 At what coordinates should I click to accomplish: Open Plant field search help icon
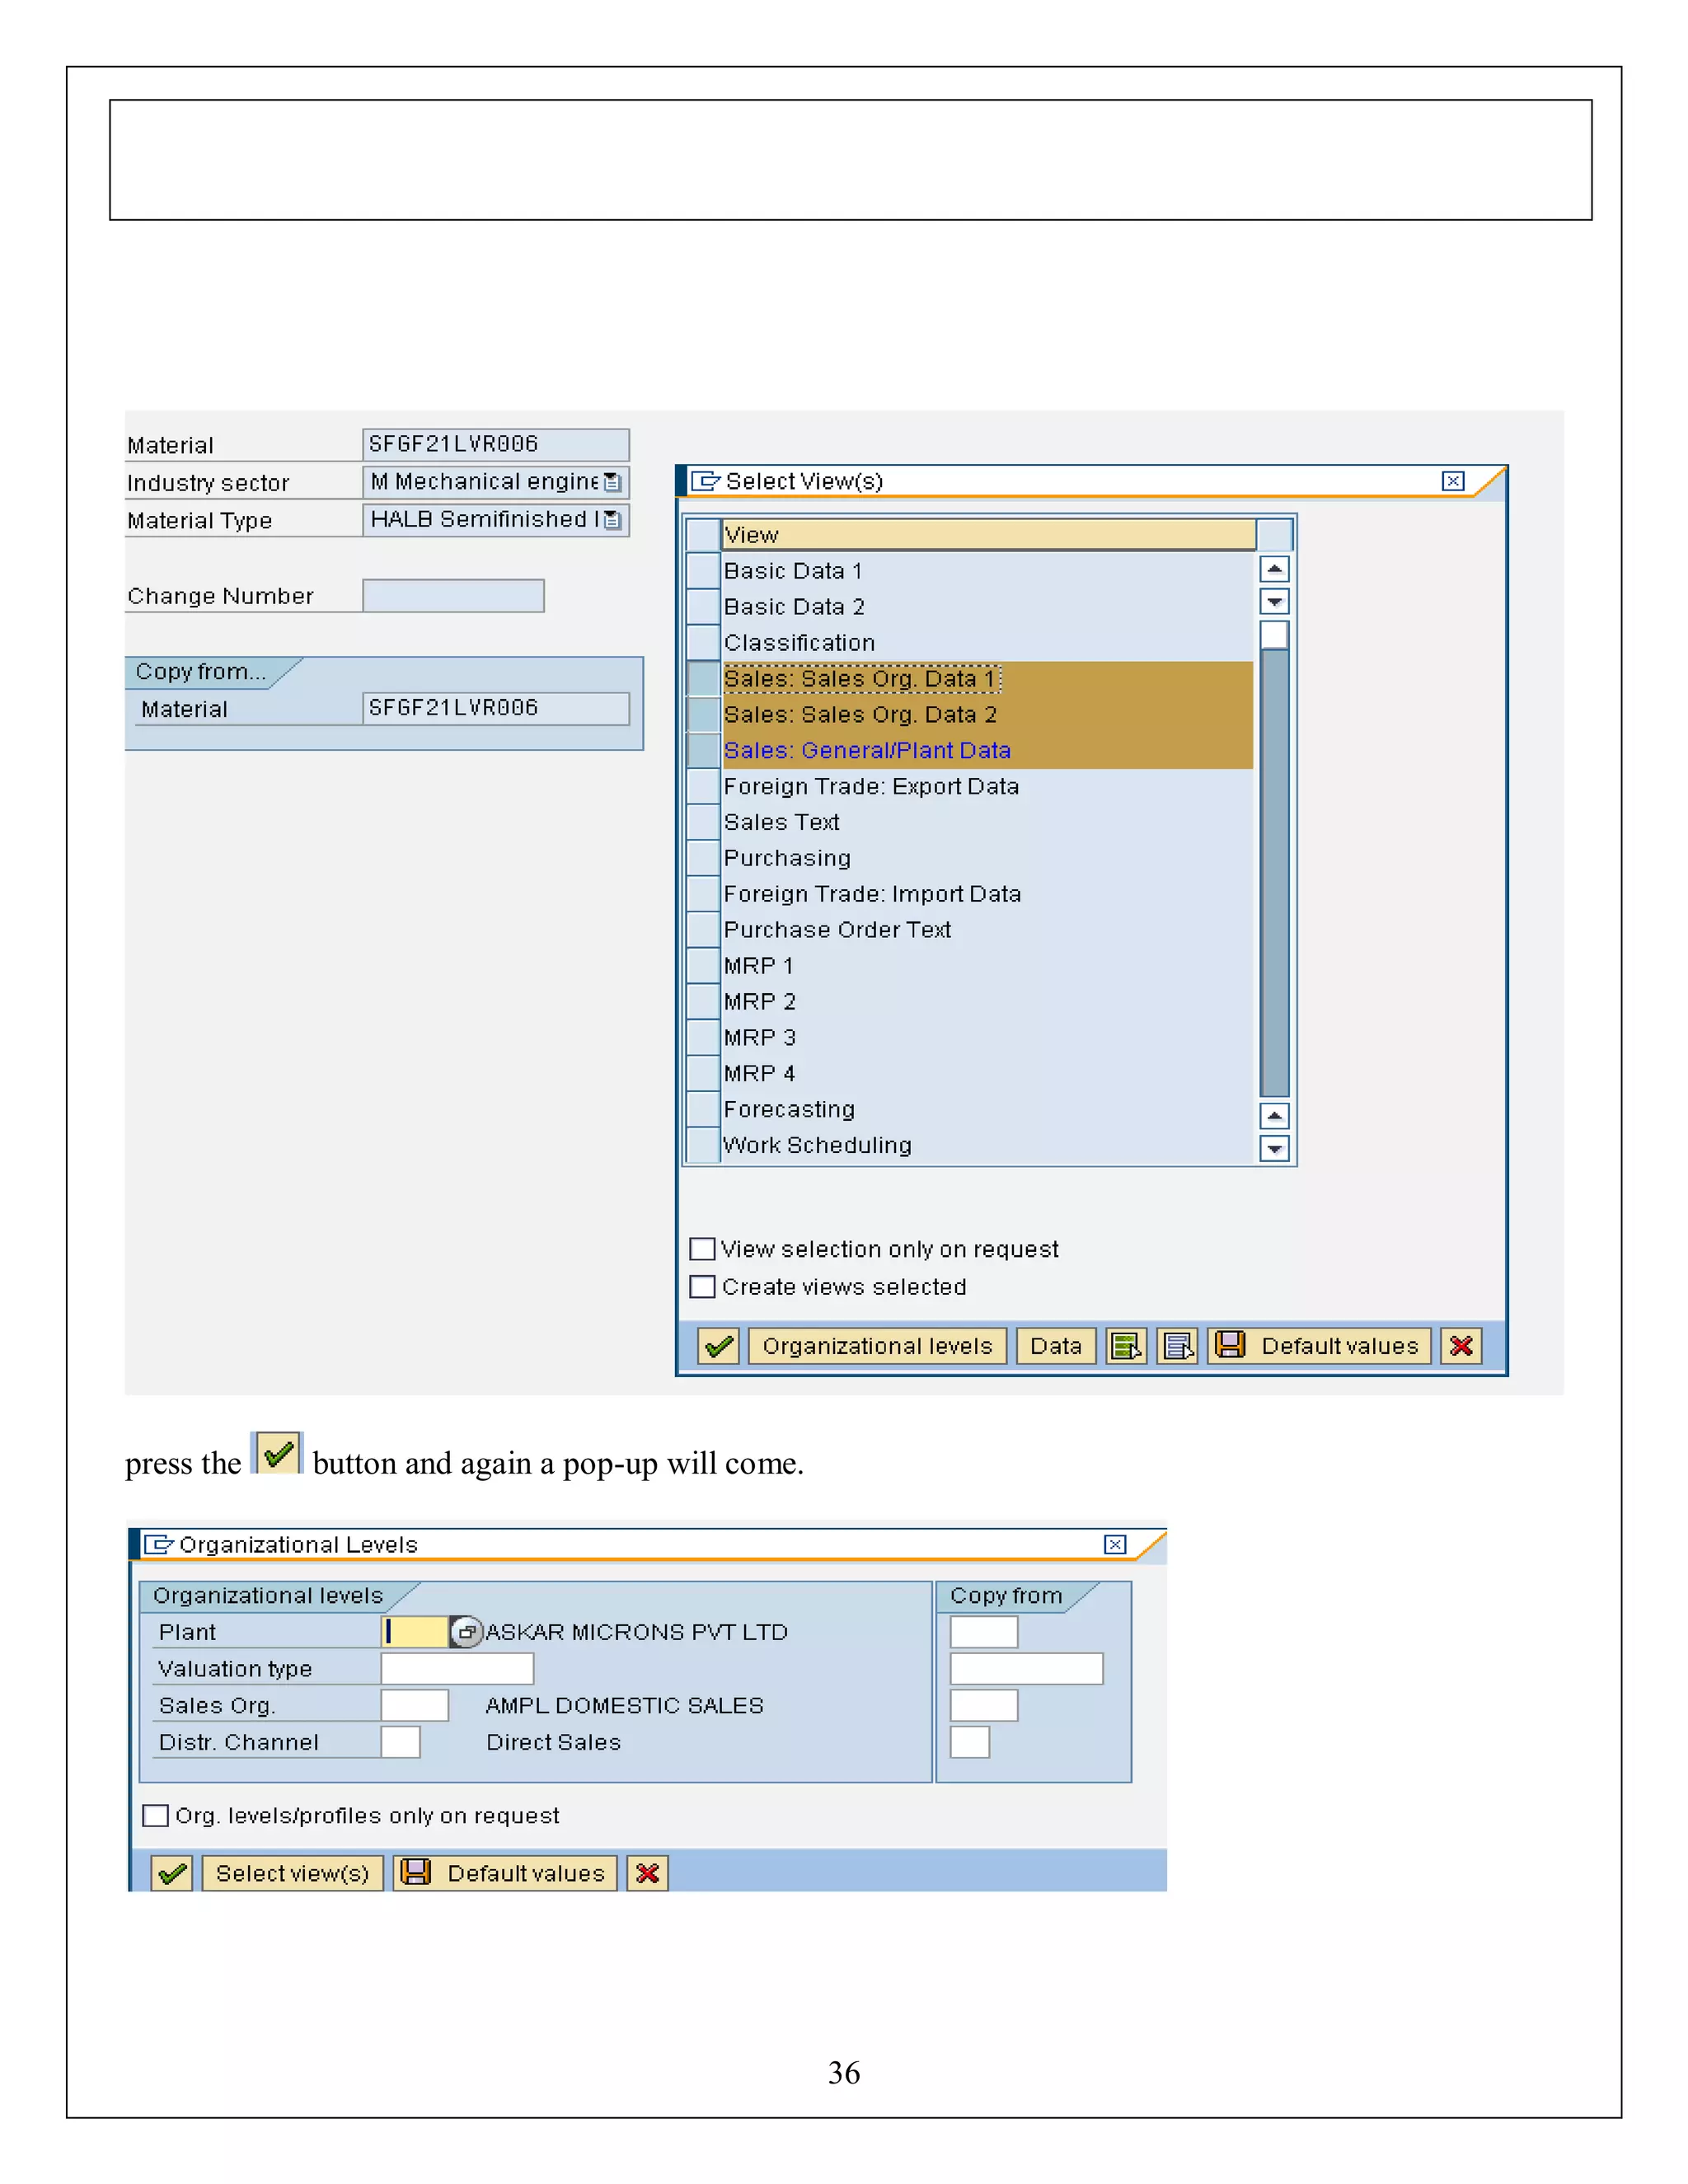coord(465,1632)
